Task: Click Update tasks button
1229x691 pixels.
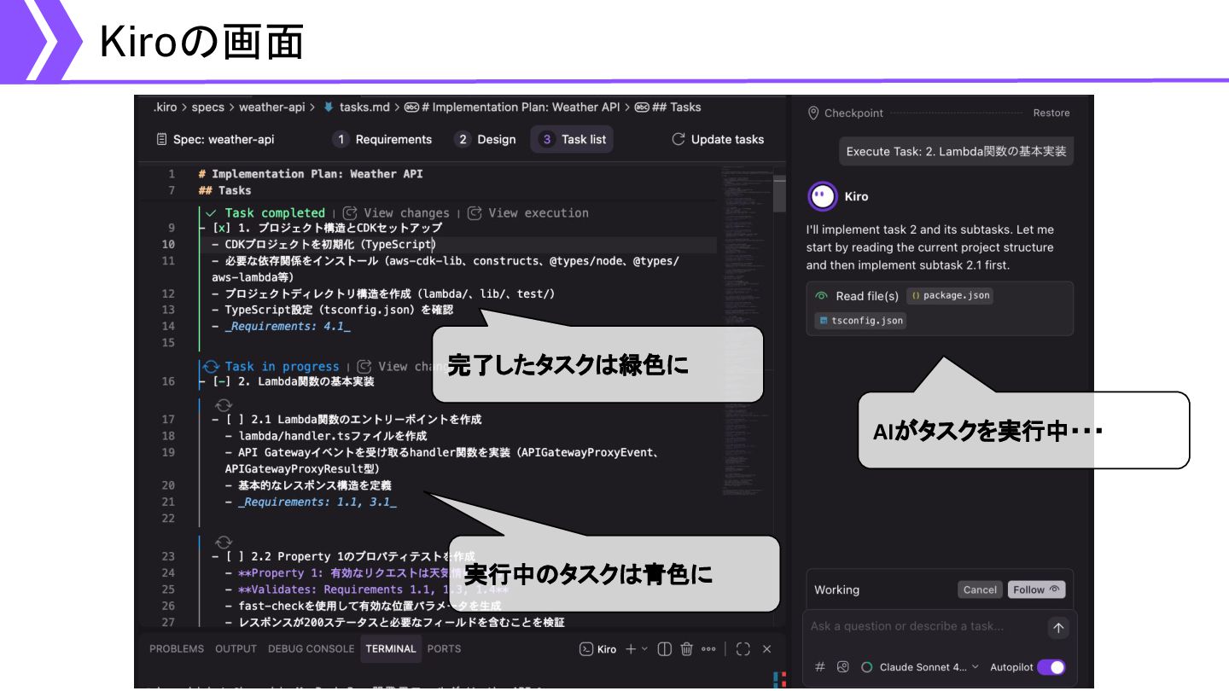Action: 718,139
